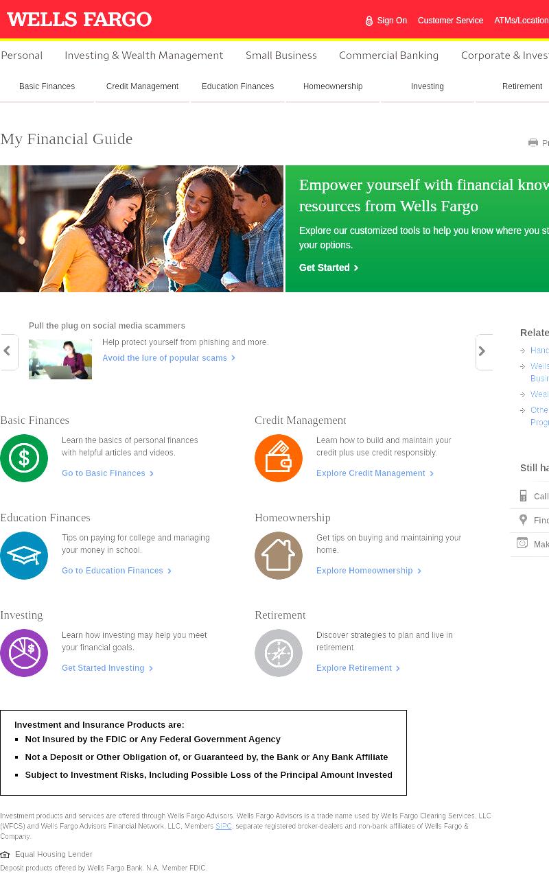Open the ATMs/Locations link

[x=522, y=21]
